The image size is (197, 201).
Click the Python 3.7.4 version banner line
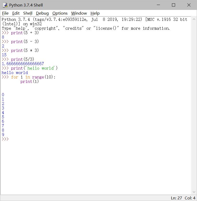point(94,20)
